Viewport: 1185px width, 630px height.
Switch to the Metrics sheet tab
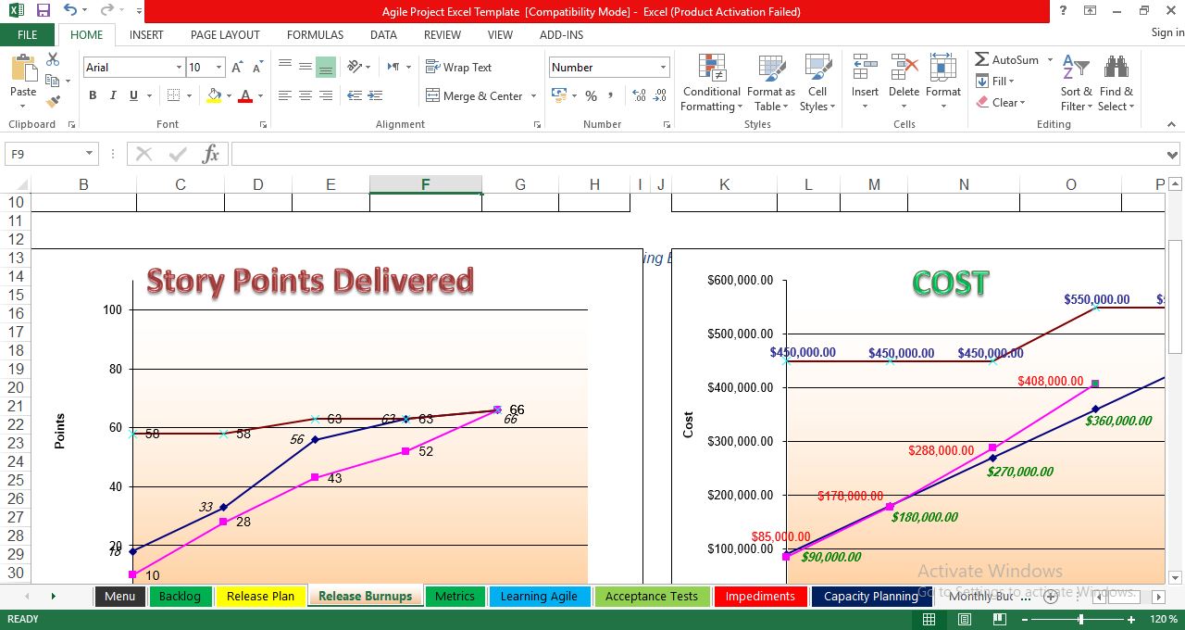[x=455, y=597]
